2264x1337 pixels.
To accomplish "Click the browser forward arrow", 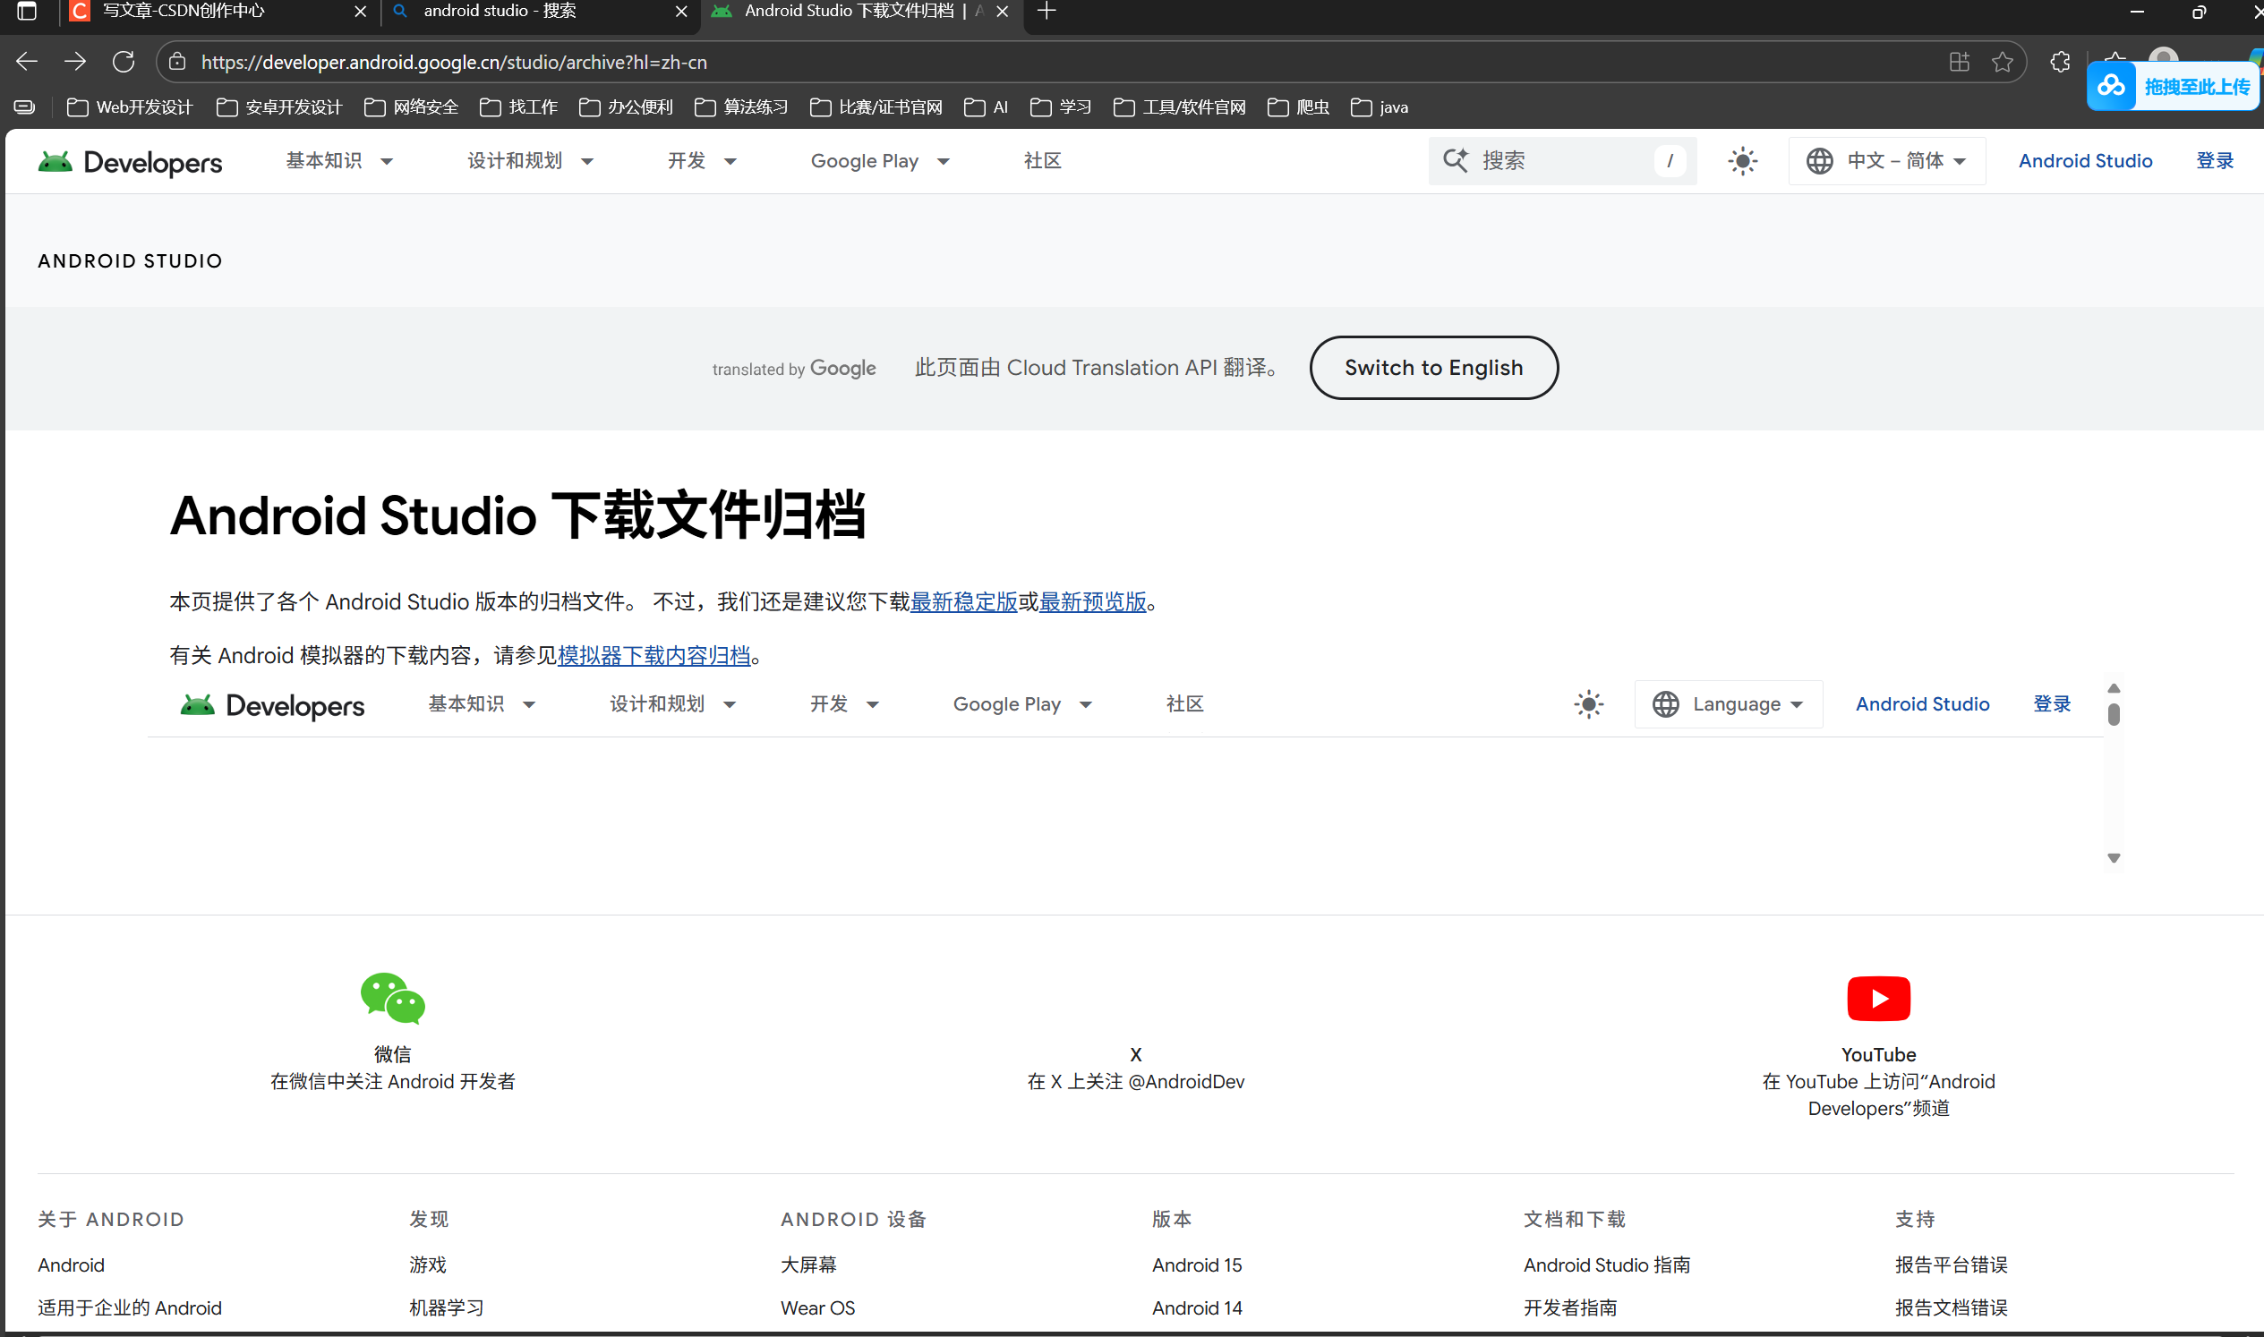I will pyautogui.click(x=76, y=61).
